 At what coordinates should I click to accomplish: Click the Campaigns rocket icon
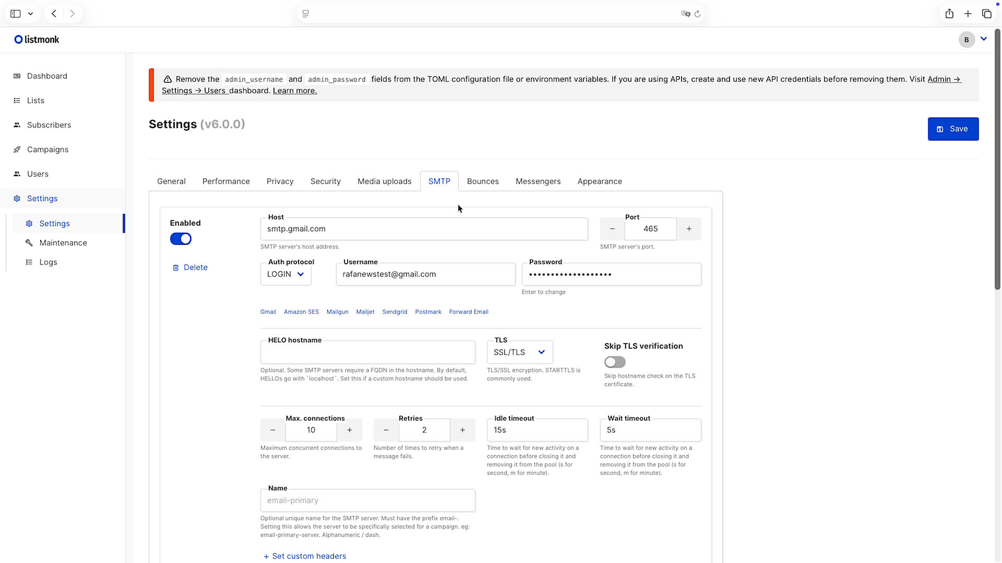coord(17,149)
